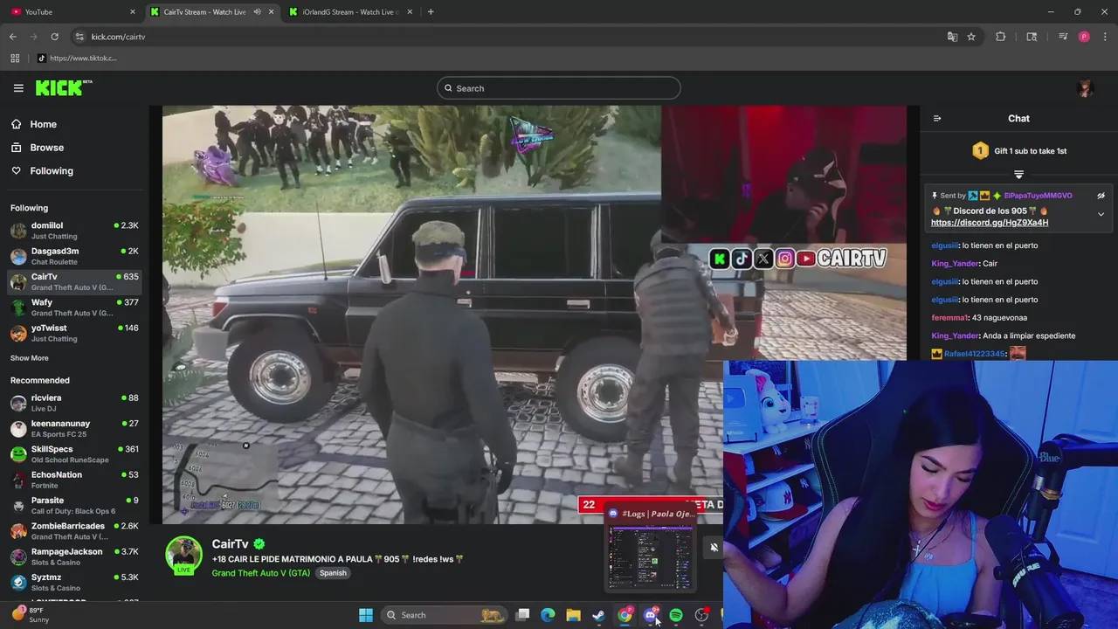Open Browse in the Kick sidebar
Viewport: 1118px width, 629px height.
(46, 148)
